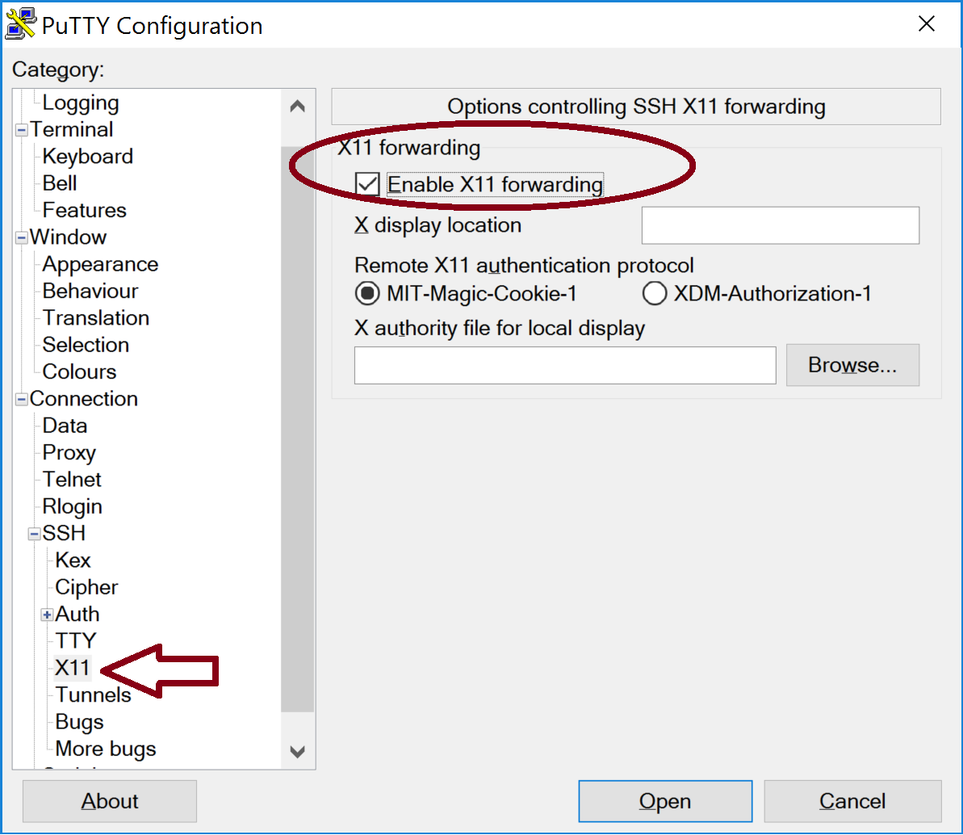
Task: Open the Colours settings category
Action: pyautogui.click(x=79, y=371)
